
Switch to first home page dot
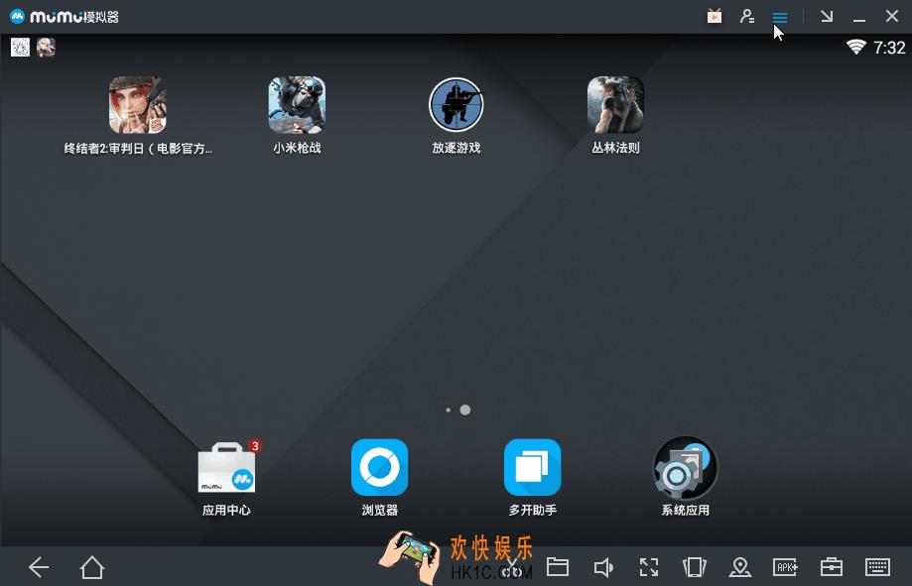click(448, 410)
